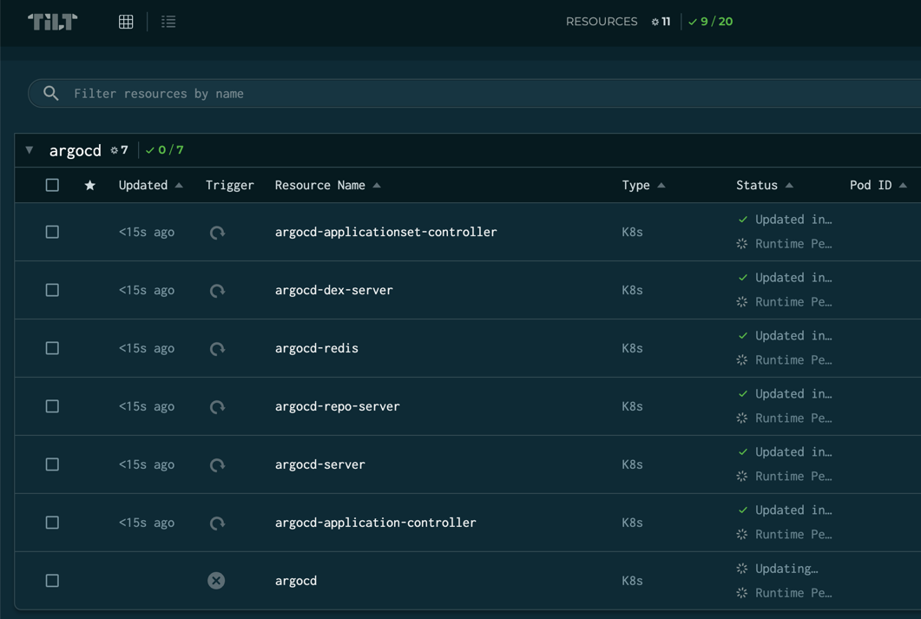Sort by Resource Name column
This screenshot has height=619, width=921.
pos(328,186)
